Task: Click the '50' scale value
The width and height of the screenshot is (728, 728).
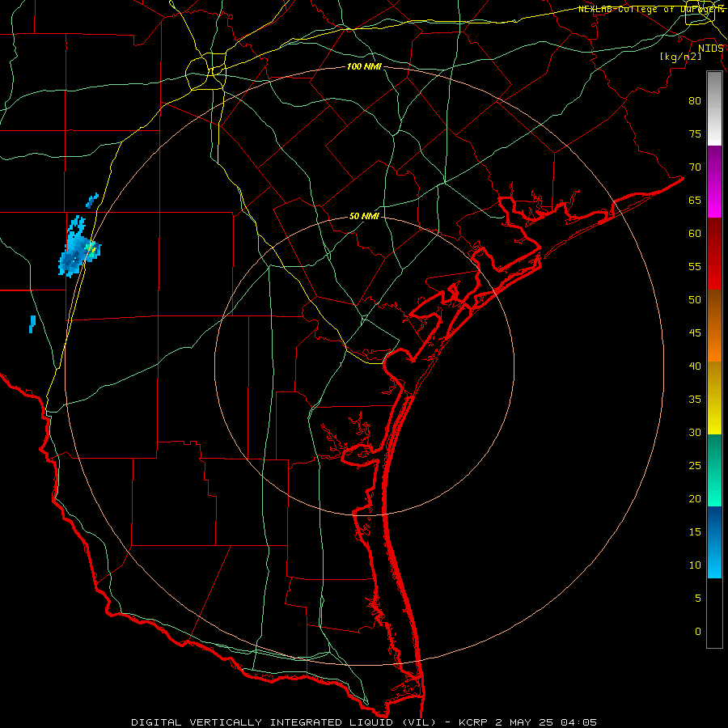Action: [x=695, y=299]
